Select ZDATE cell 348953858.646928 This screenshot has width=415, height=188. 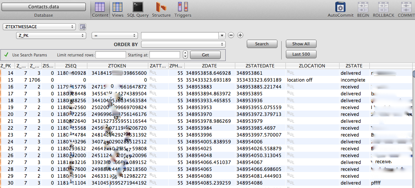pos(208,73)
